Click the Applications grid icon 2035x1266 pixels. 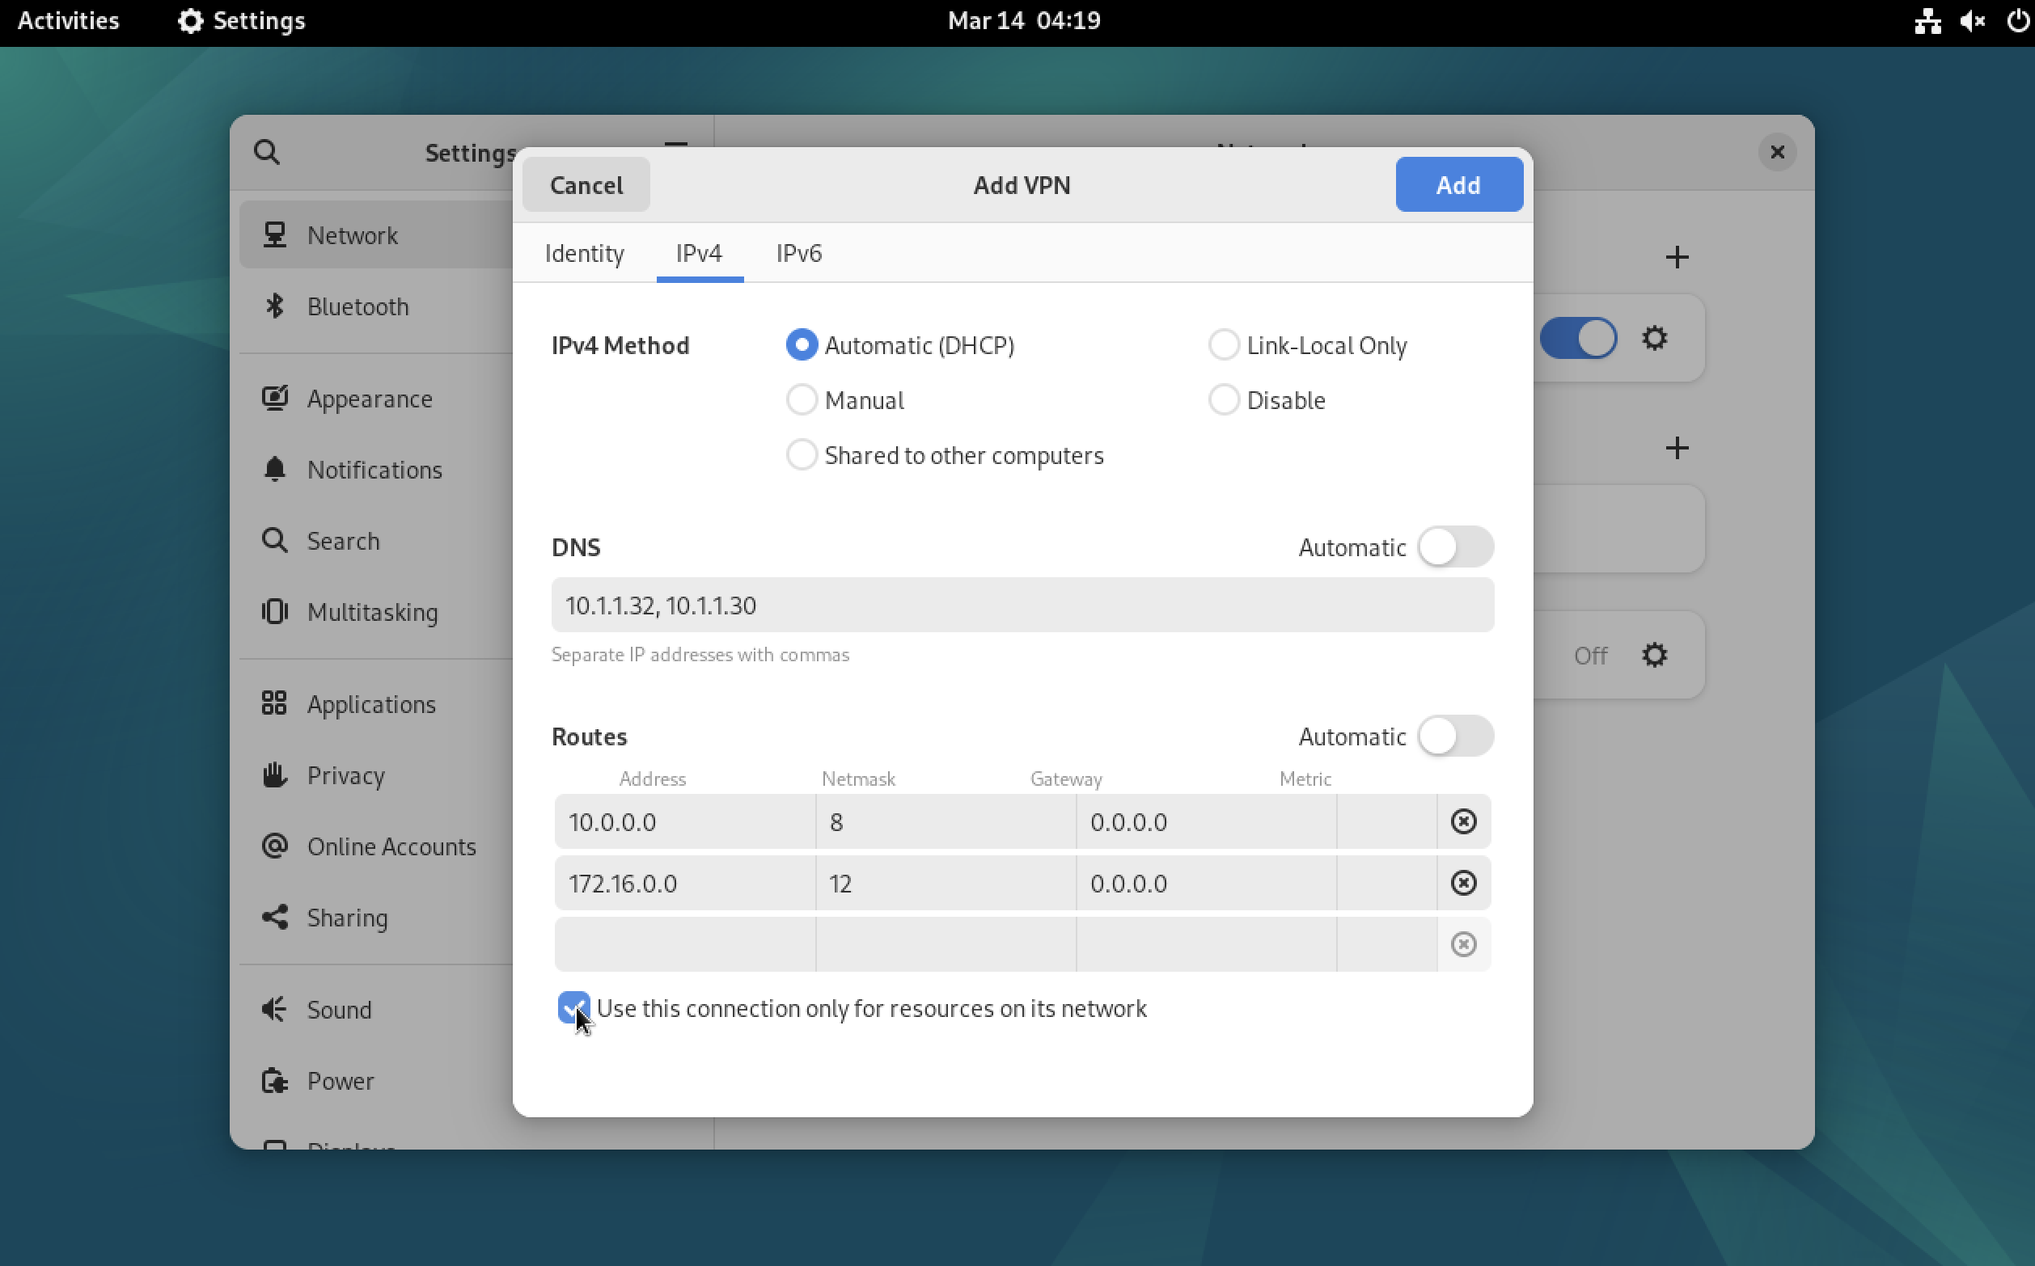pyautogui.click(x=275, y=704)
